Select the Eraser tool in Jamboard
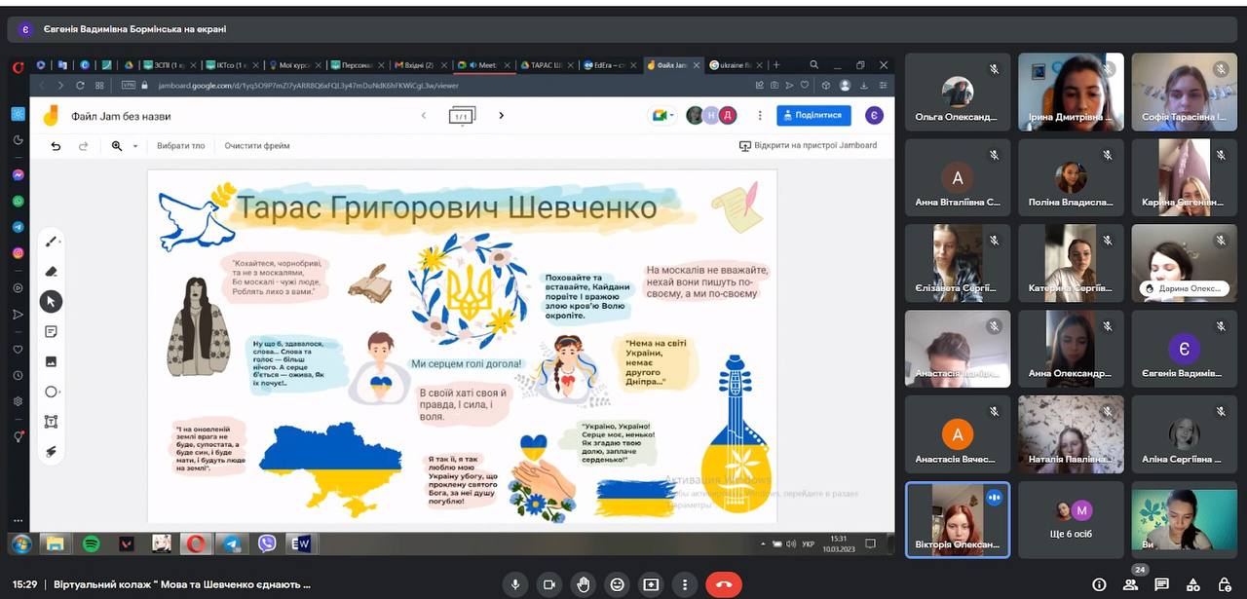Image resolution: width=1247 pixels, height=599 pixels. (52, 272)
